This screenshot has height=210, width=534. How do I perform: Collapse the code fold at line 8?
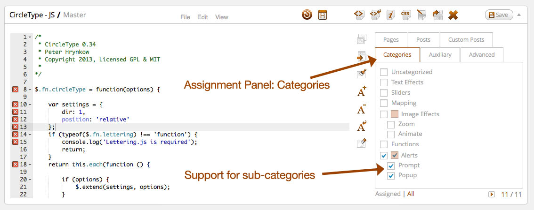click(x=30, y=89)
